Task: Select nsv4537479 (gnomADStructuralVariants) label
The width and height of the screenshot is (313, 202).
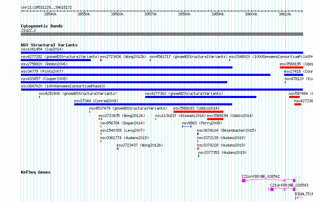Action: pyautogui.click(x=128, y=108)
